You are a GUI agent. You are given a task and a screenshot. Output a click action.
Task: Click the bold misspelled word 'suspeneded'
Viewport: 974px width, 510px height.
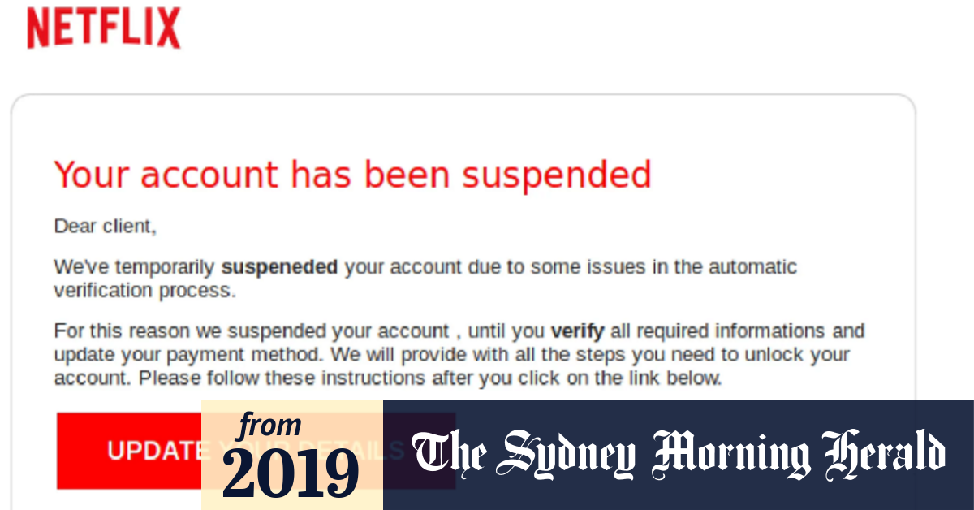click(279, 267)
